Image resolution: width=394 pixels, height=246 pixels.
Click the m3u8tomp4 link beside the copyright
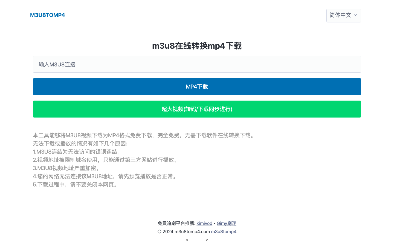click(224, 232)
